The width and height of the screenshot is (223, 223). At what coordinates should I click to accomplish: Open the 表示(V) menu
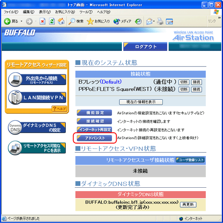click(45, 12)
